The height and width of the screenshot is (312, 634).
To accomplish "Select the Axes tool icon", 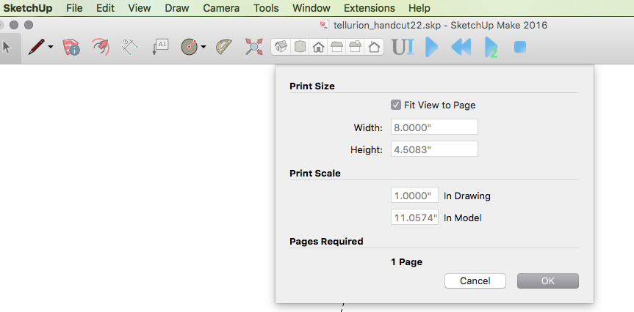I will click(130, 47).
